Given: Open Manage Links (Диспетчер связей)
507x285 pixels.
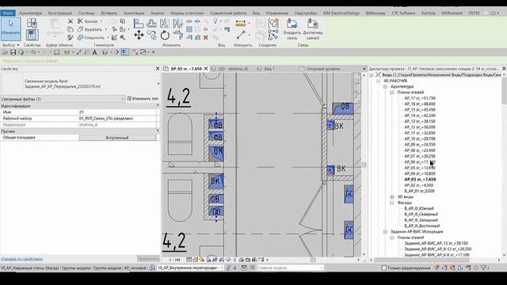Looking at the screenshot, I should 313,29.
